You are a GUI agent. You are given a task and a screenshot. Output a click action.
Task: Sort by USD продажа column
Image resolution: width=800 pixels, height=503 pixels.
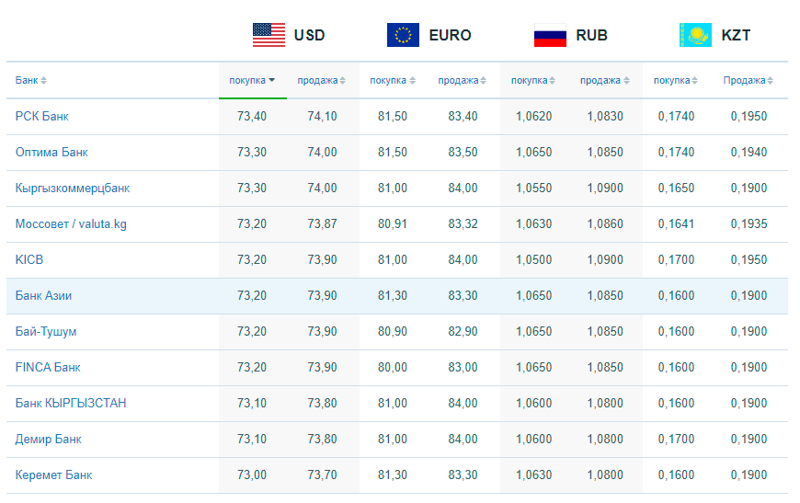click(x=322, y=81)
